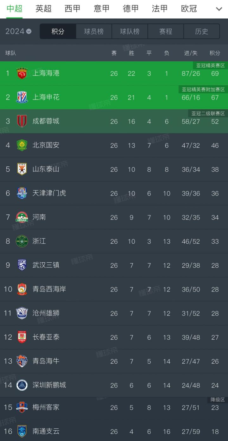Open the 天津津门虎 team name

point(49,193)
